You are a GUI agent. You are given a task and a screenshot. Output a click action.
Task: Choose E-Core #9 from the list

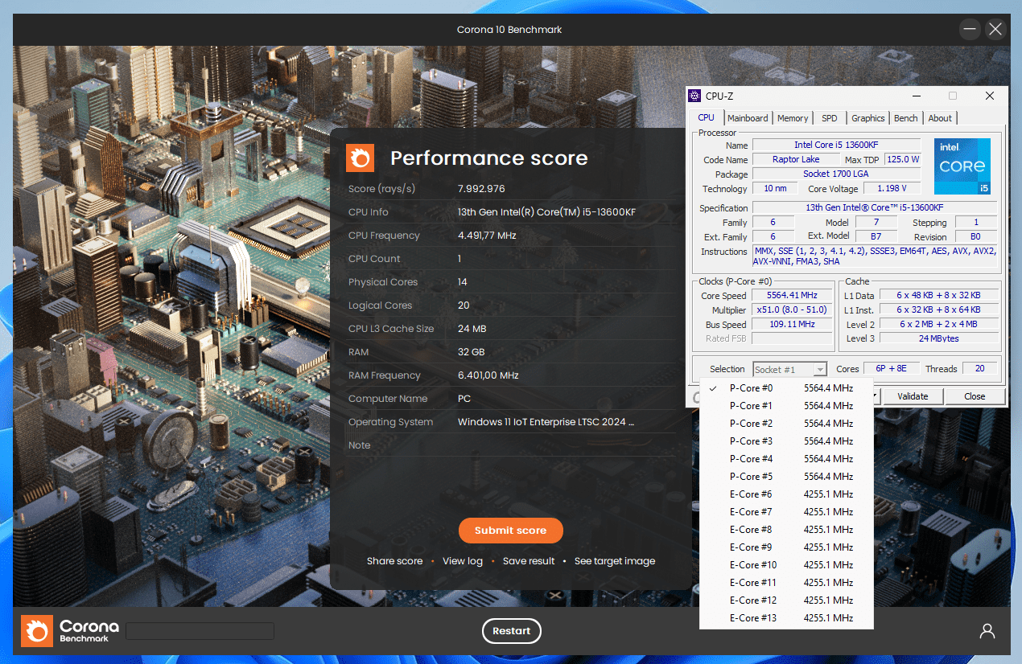(x=786, y=547)
